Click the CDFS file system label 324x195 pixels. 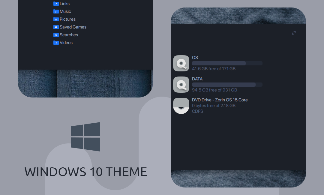[197, 111]
